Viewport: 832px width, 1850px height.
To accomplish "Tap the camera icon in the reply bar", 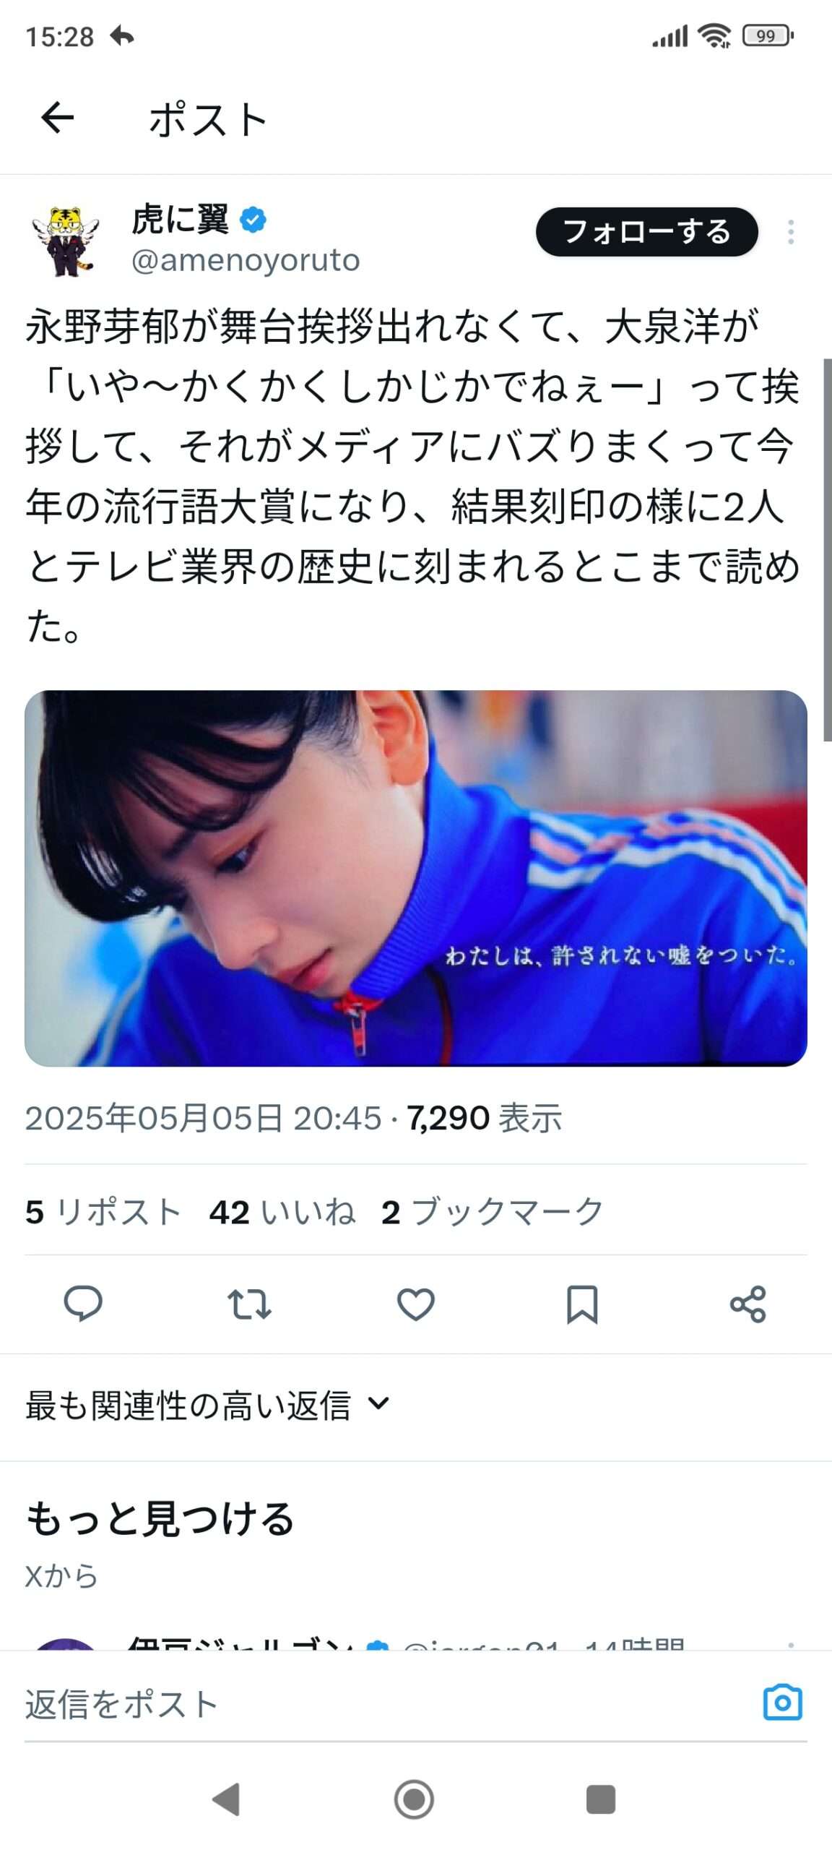I will click(783, 1703).
